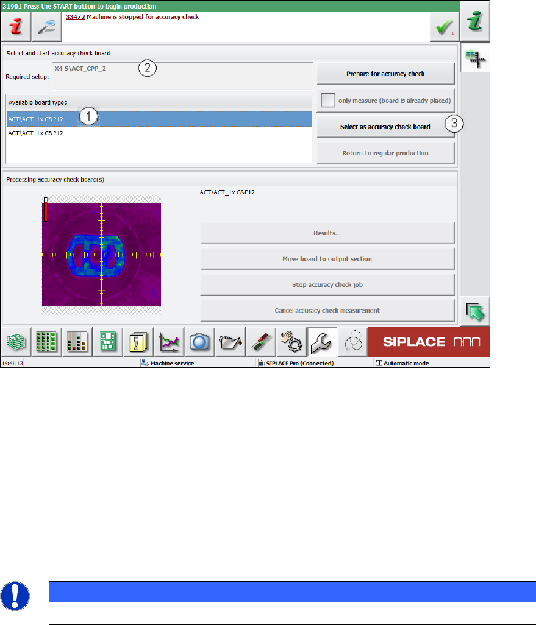Click Stop accuracy check job button

point(327,284)
